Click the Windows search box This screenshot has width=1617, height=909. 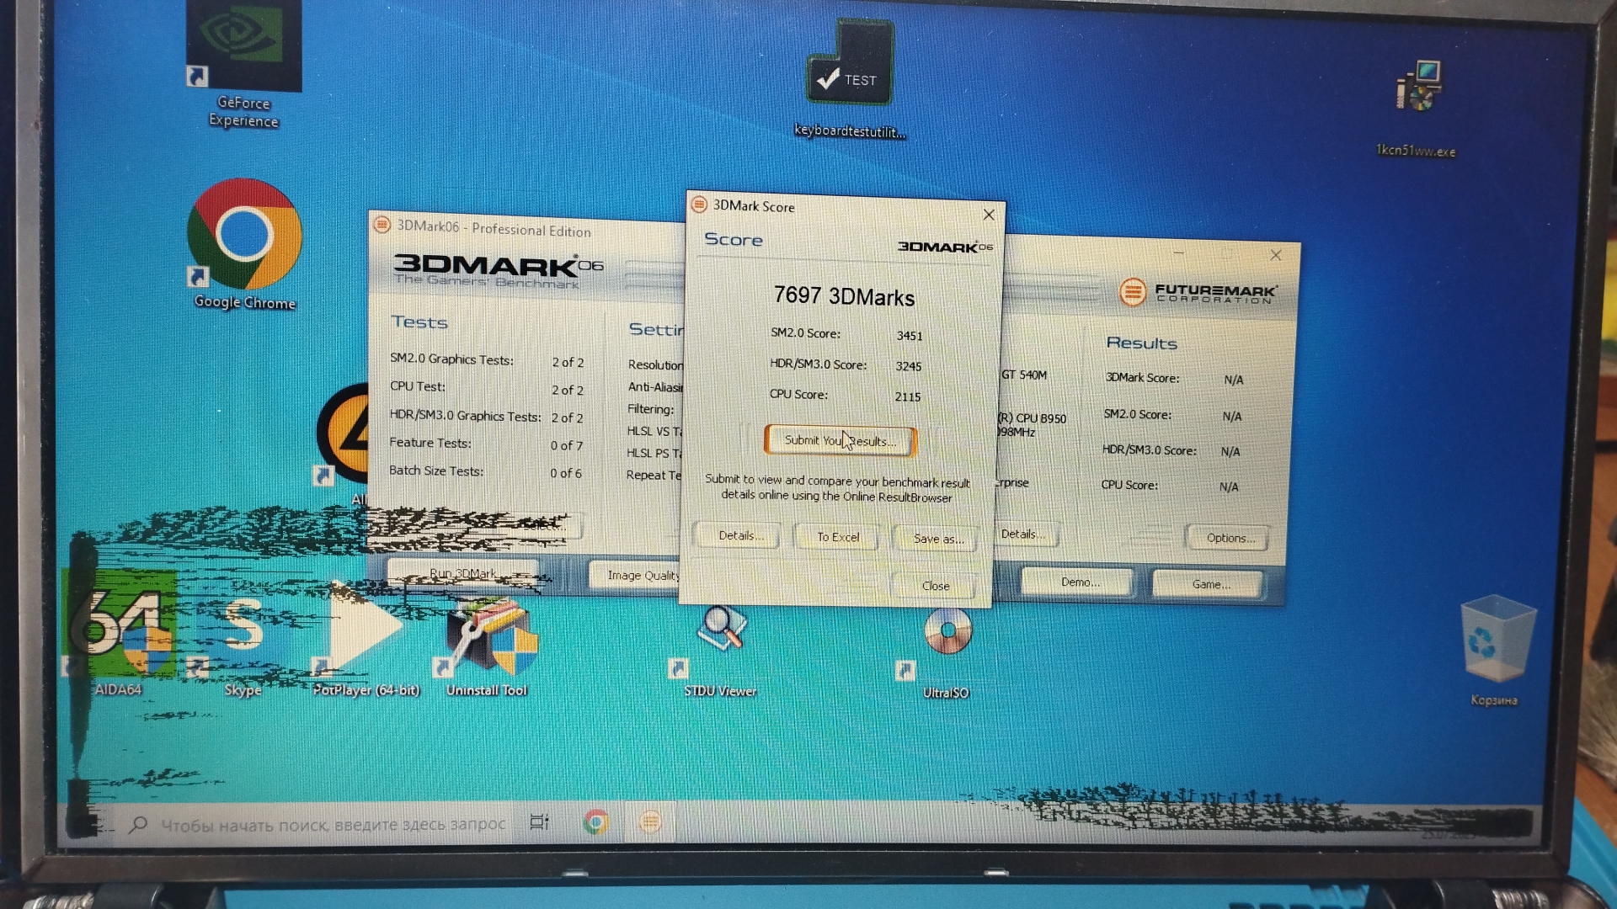(x=332, y=825)
